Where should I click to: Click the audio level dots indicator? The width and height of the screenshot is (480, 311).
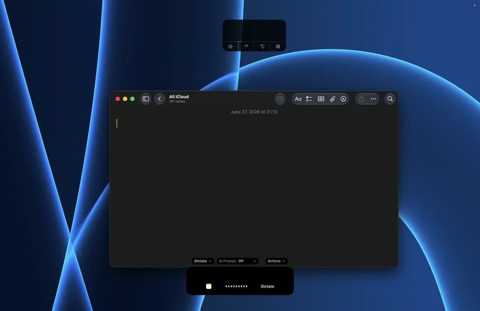point(236,286)
